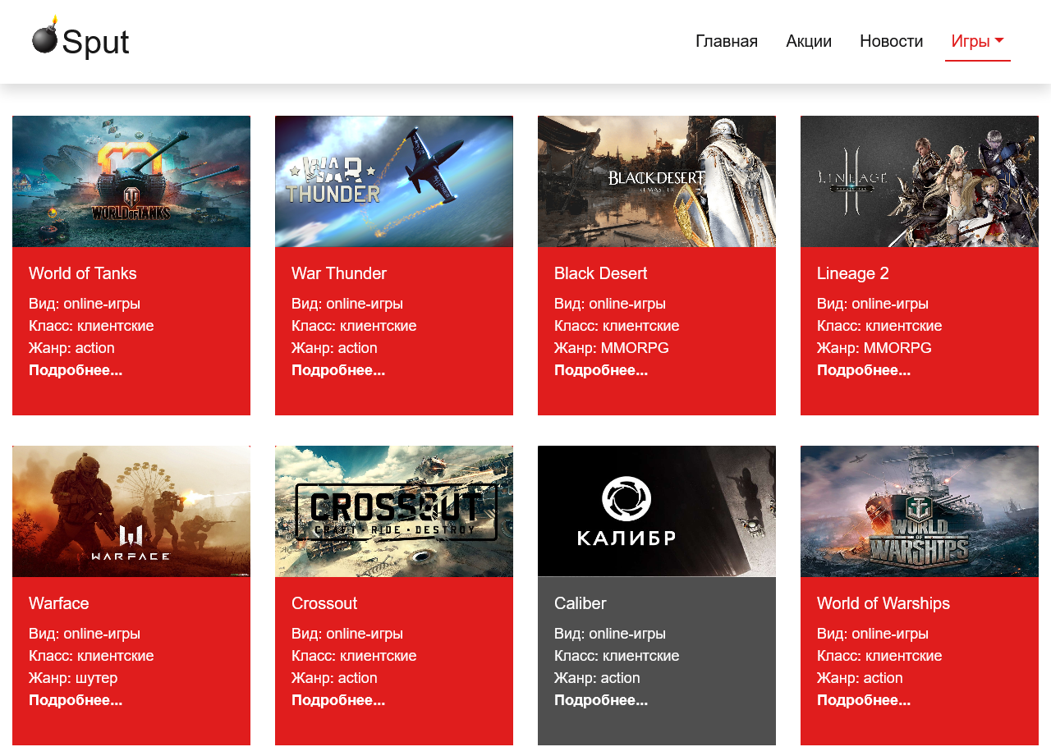
Task: Open Подробнее for World of Tanks
Action: (76, 370)
